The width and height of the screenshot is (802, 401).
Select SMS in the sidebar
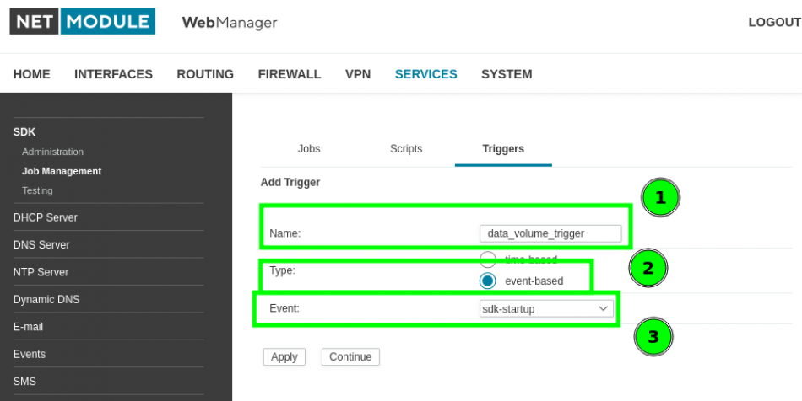click(25, 382)
